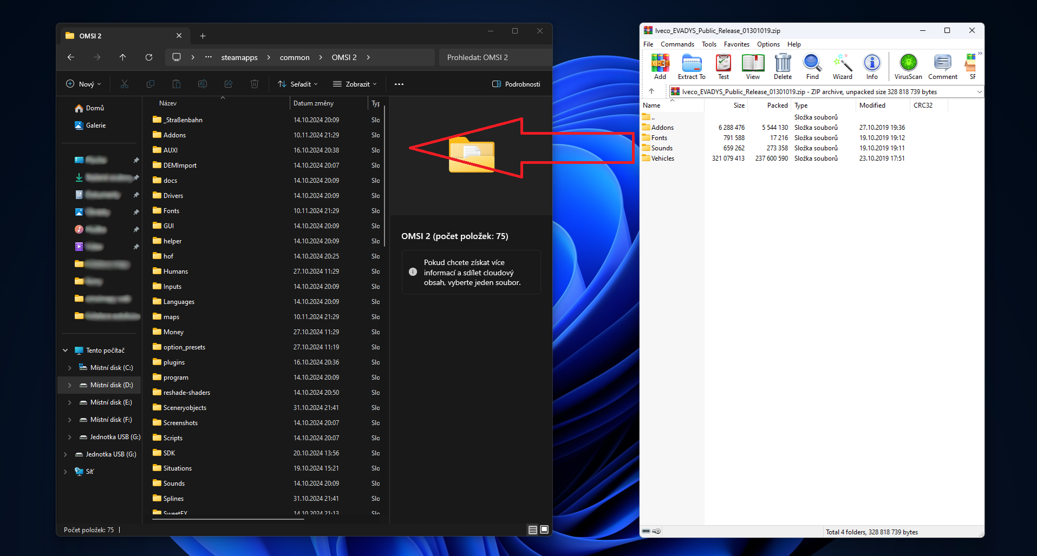The height and width of the screenshot is (556, 1037).
Task: Sort WinRAR list by Size column
Action: pyautogui.click(x=726, y=105)
